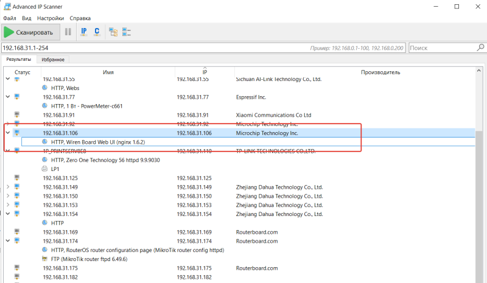487x283 pixels.
Task: Select HTTP, Wiren Board Web UI (nginx 1.6.2)
Action: (x=98, y=142)
